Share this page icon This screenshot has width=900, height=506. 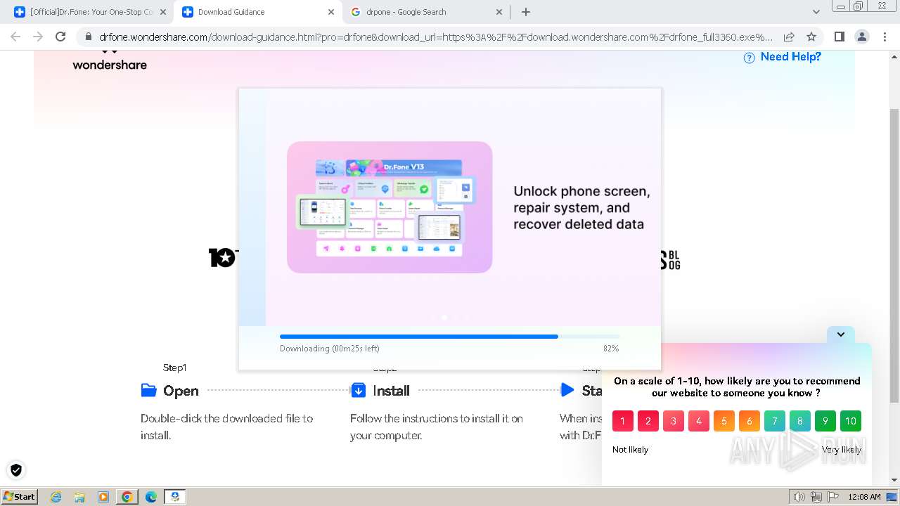789,37
